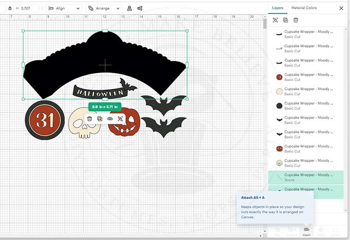Click the Duplicate icon in the Layers panel
The image size is (350, 240).
[286, 20]
